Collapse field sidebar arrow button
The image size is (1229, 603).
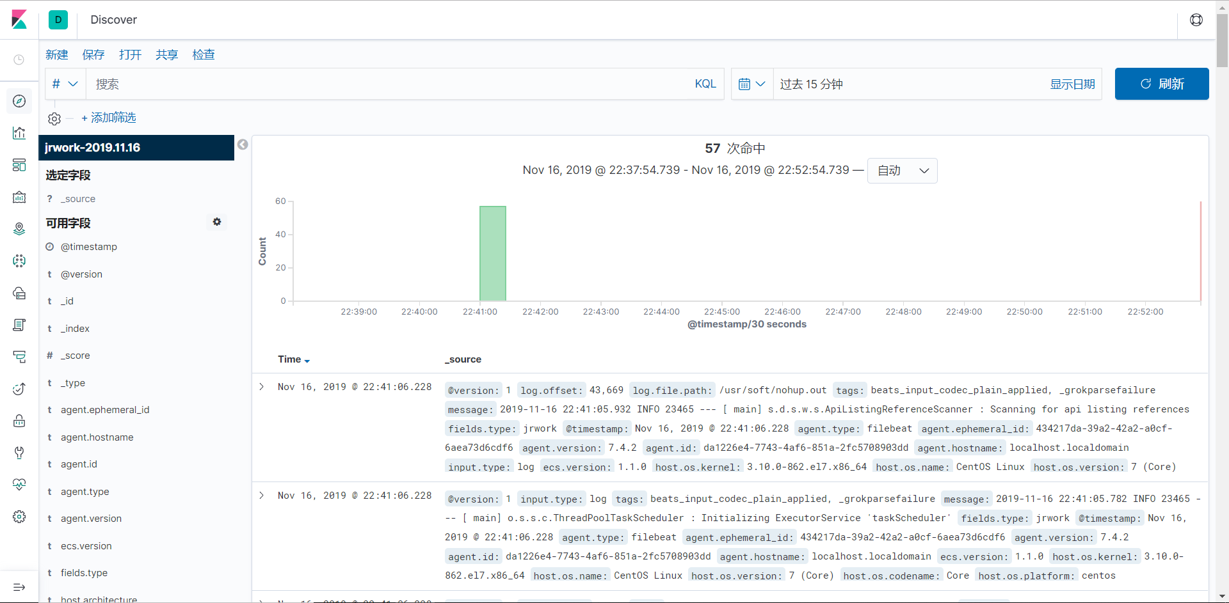(243, 145)
